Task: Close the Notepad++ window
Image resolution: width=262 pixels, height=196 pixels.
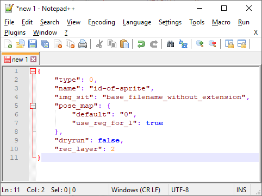Action: click(249, 8)
